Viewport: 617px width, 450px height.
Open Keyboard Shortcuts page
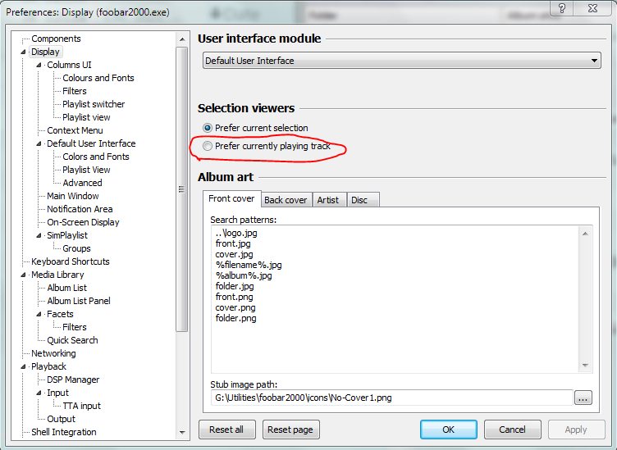point(71,261)
